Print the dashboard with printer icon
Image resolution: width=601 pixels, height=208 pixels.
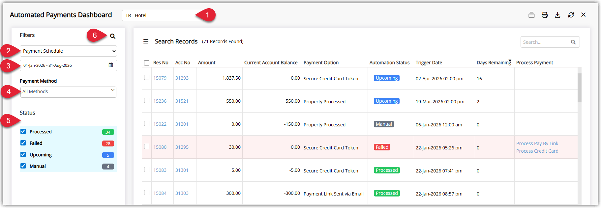point(545,15)
